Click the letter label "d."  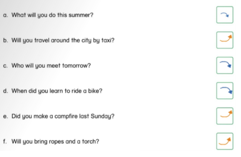click(x=5, y=91)
